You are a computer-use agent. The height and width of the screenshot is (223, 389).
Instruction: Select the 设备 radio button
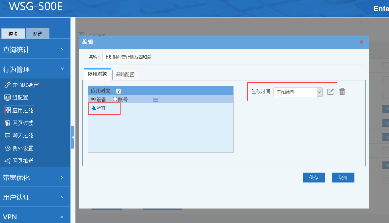point(94,99)
